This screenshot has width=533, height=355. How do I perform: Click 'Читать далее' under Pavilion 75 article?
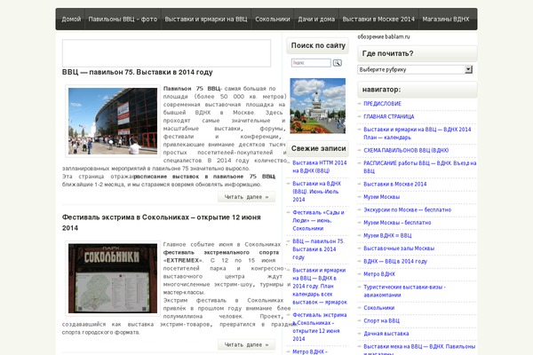click(x=246, y=197)
